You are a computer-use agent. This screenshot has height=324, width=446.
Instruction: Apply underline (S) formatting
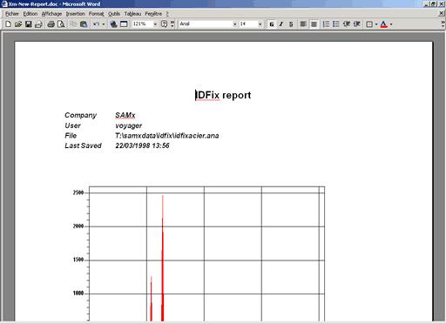coord(291,24)
